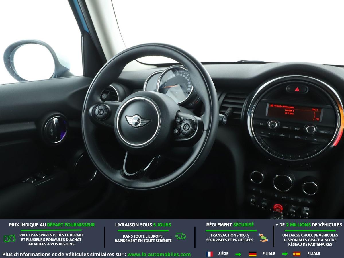The height and width of the screenshot is (258, 344).
Task: Click the red radio display screen
Action: 295,112
